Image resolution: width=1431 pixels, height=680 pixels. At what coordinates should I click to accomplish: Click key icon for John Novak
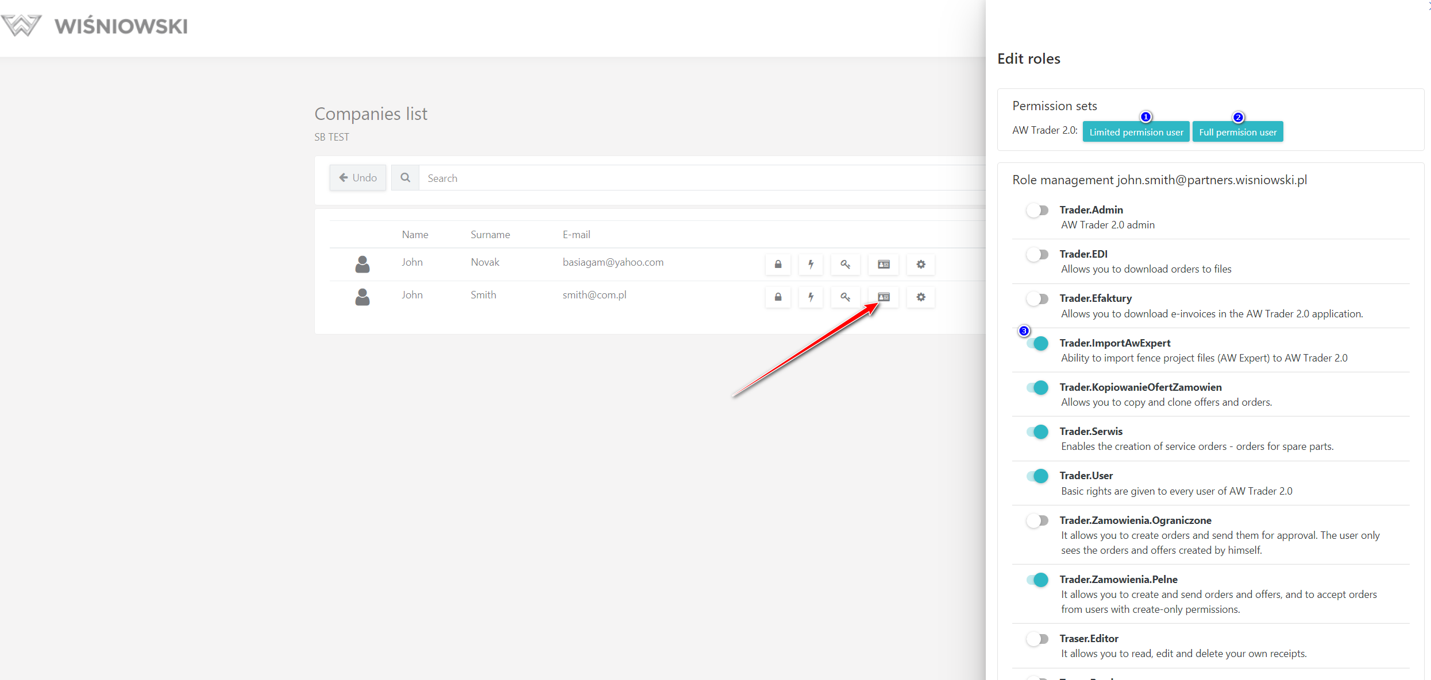coord(845,265)
